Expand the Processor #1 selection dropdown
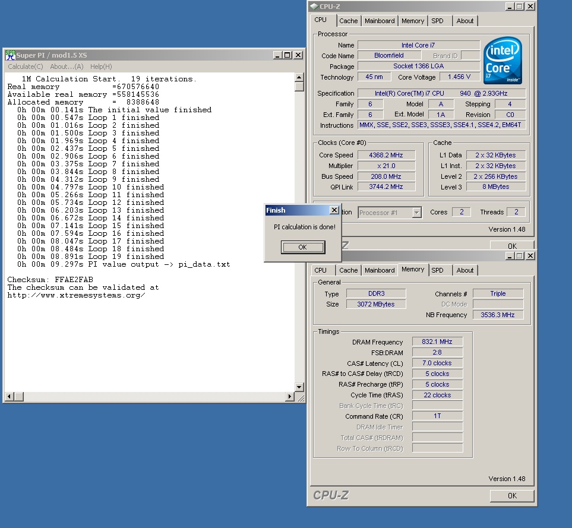 (x=416, y=213)
